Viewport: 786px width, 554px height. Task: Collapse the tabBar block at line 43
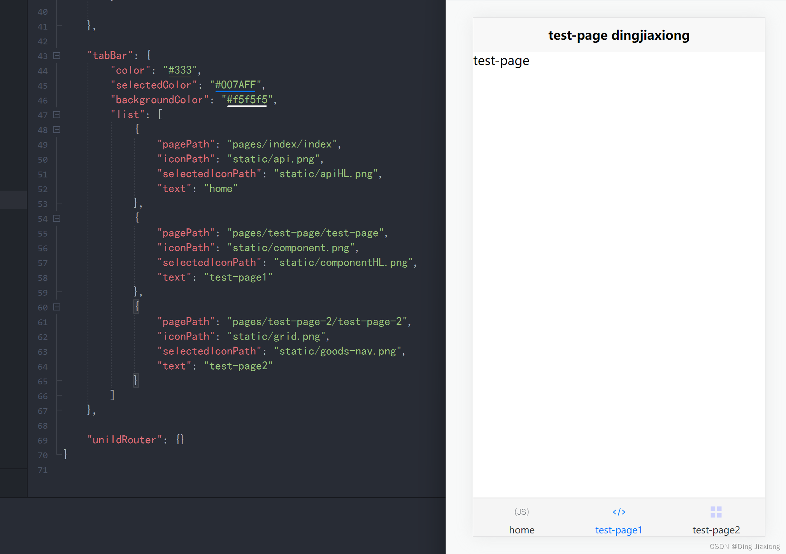pyautogui.click(x=57, y=56)
